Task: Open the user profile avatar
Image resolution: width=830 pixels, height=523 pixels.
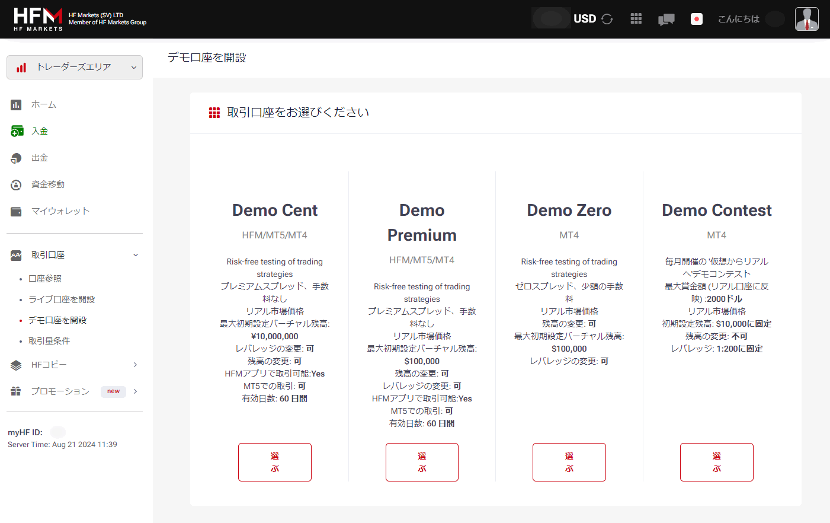Action: (807, 19)
